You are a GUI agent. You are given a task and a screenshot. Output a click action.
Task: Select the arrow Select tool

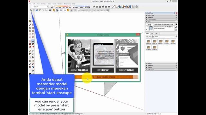click(30, 18)
